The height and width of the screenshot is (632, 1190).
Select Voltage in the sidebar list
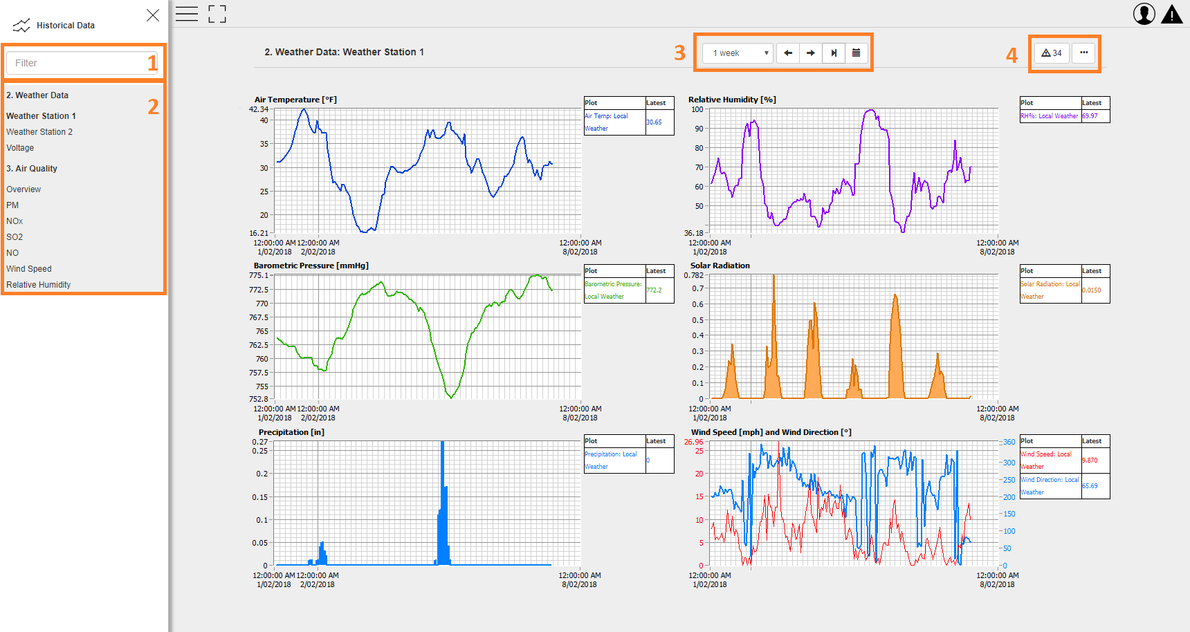(20, 148)
